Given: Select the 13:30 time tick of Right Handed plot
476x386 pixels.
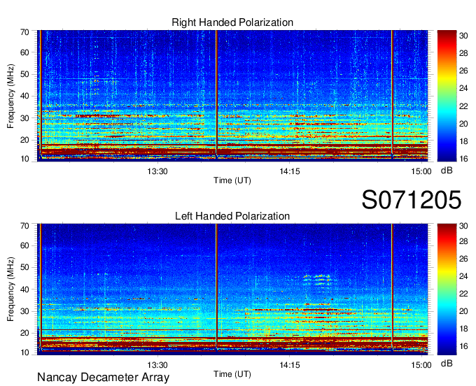Looking at the screenshot, I should tap(157, 171).
